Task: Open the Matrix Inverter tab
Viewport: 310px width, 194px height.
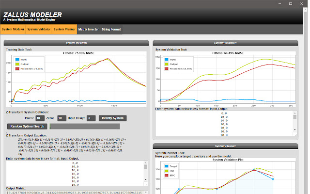Action: point(88,29)
